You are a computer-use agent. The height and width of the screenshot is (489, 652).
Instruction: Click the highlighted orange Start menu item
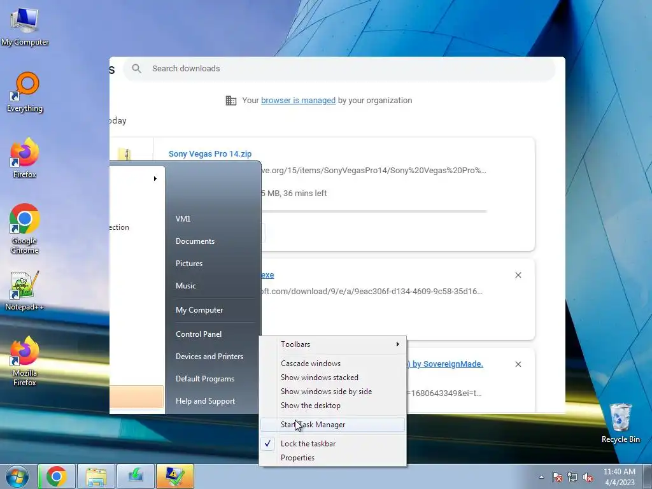(136, 397)
